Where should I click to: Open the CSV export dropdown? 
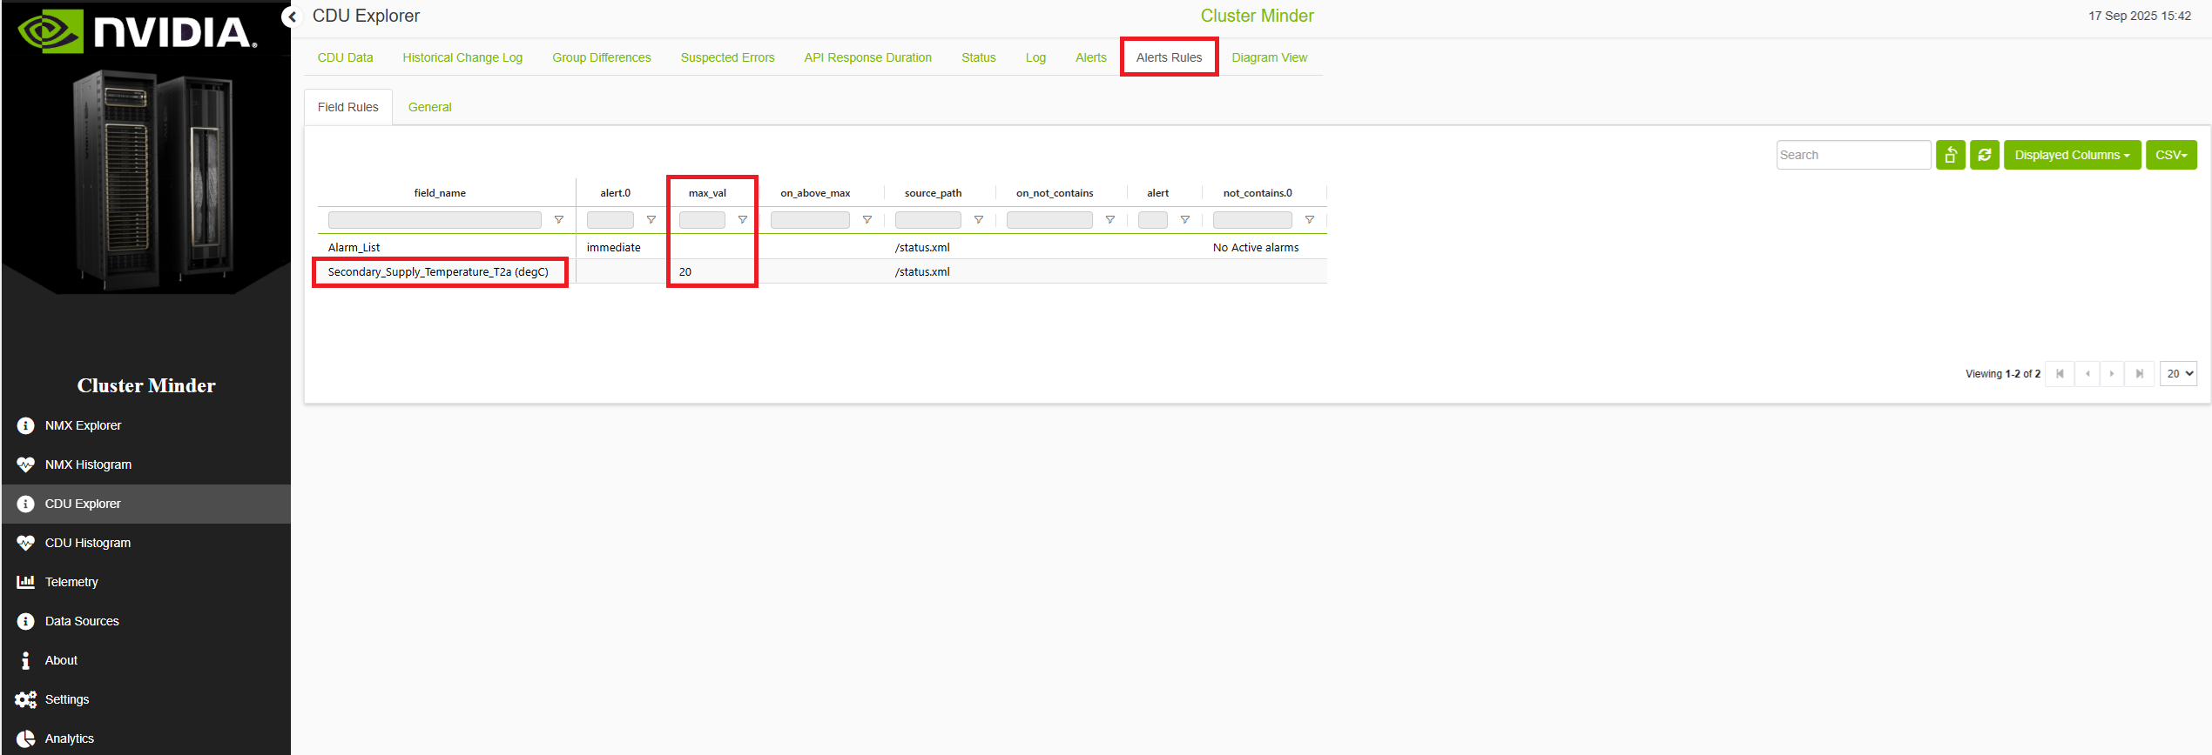(x=2171, y=155)
